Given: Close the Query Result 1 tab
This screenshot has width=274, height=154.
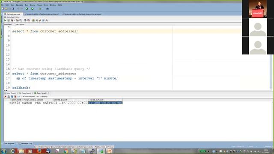Looking at the screenshot, I should pyautogui.click(x=49, y=93).
